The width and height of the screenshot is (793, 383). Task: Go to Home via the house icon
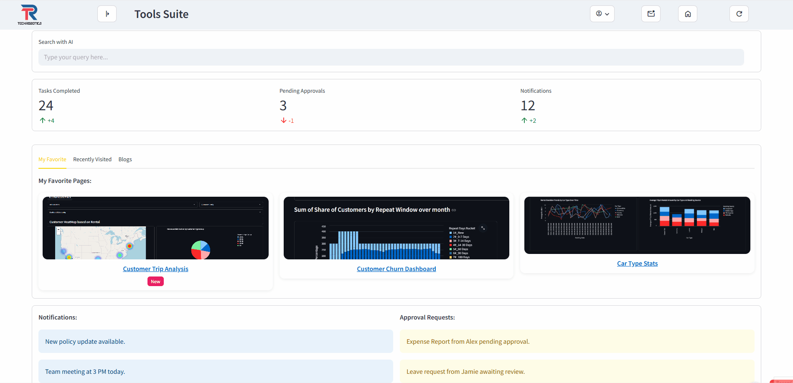[x=687, y=14]
